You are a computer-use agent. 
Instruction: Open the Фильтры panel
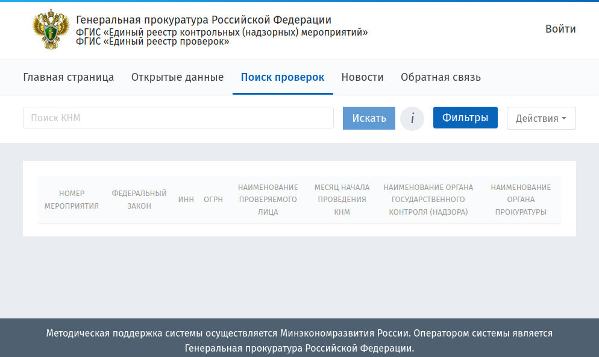pos(465,118)
